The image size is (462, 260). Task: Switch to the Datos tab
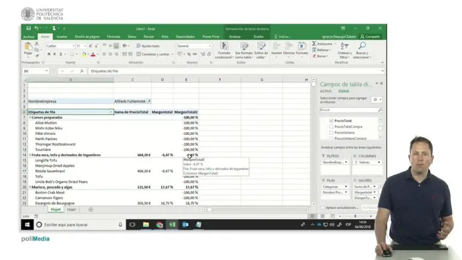tap(132, 37)
